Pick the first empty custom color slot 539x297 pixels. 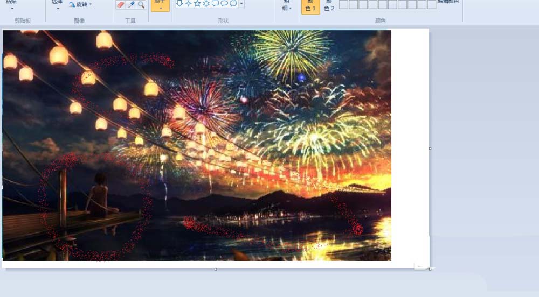[x=344, y=4]
